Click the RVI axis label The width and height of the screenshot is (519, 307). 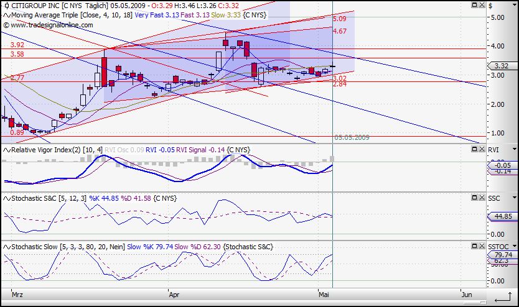pos(493,150)
